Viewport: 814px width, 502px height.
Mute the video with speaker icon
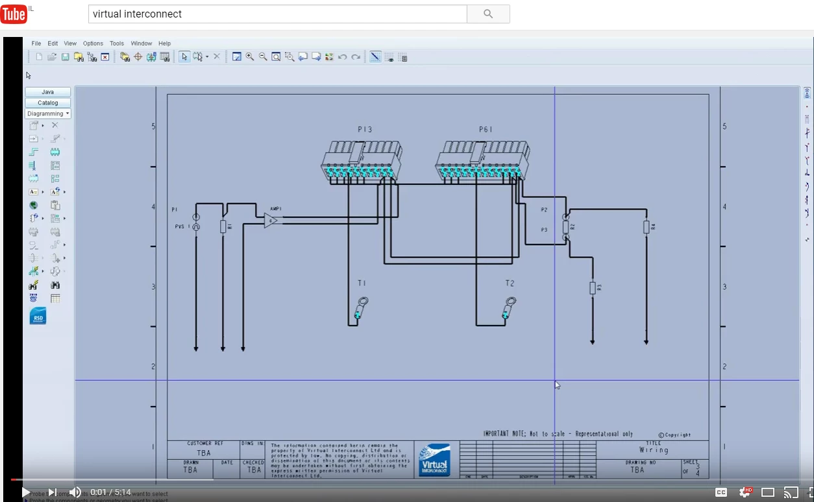point(75,492)
